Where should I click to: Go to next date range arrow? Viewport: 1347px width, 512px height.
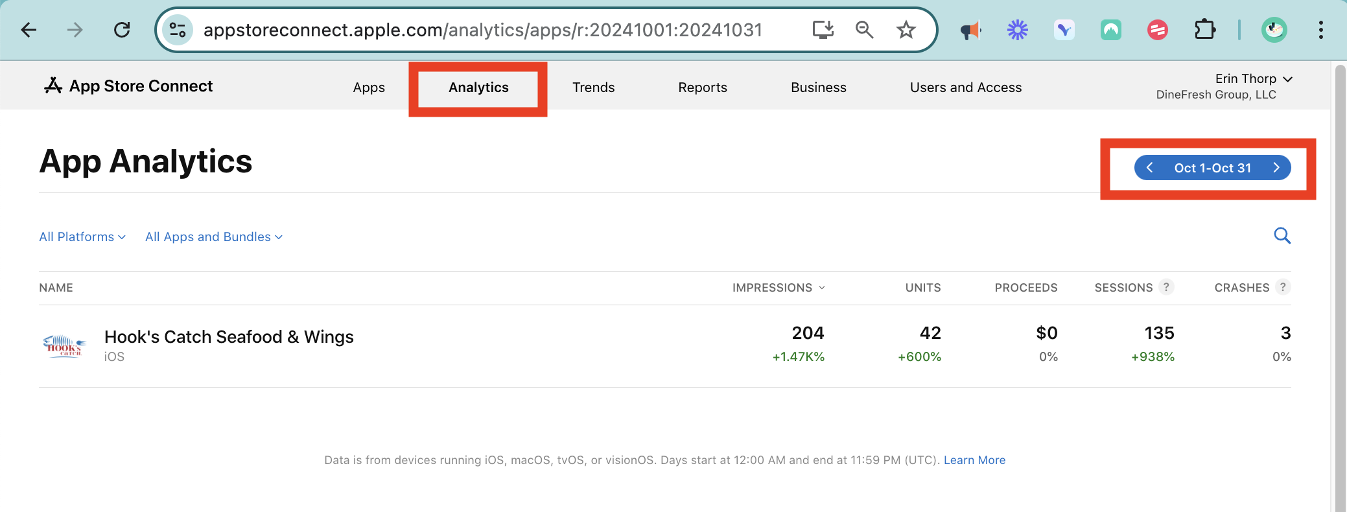(1276, 168)
